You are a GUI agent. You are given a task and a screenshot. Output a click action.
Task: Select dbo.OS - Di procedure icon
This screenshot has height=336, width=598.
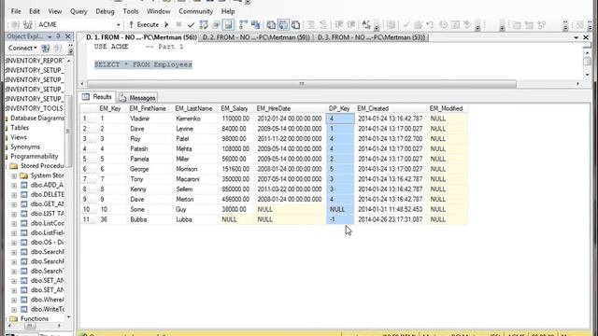coord(24,243)
